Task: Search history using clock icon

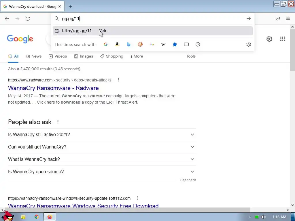Action: [198, 44]
